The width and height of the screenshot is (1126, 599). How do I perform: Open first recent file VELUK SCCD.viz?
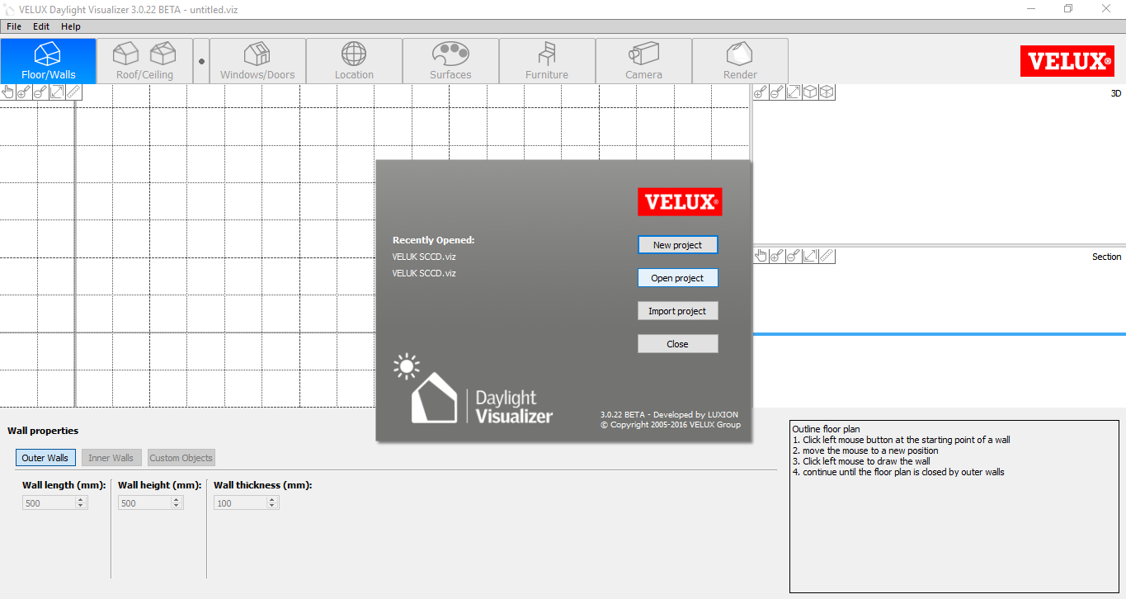[x=424, y=257]
